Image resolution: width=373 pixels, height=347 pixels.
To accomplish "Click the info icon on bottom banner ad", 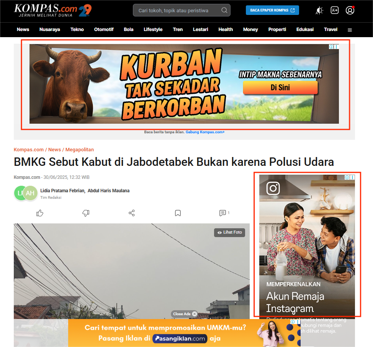I will click(293, 322).
